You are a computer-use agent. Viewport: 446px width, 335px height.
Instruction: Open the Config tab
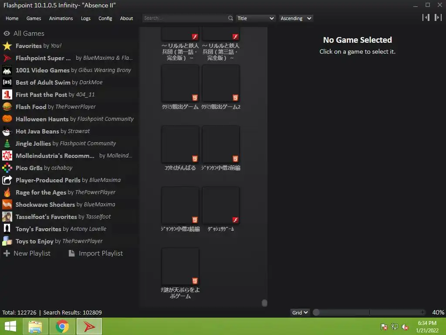[105, 18]
